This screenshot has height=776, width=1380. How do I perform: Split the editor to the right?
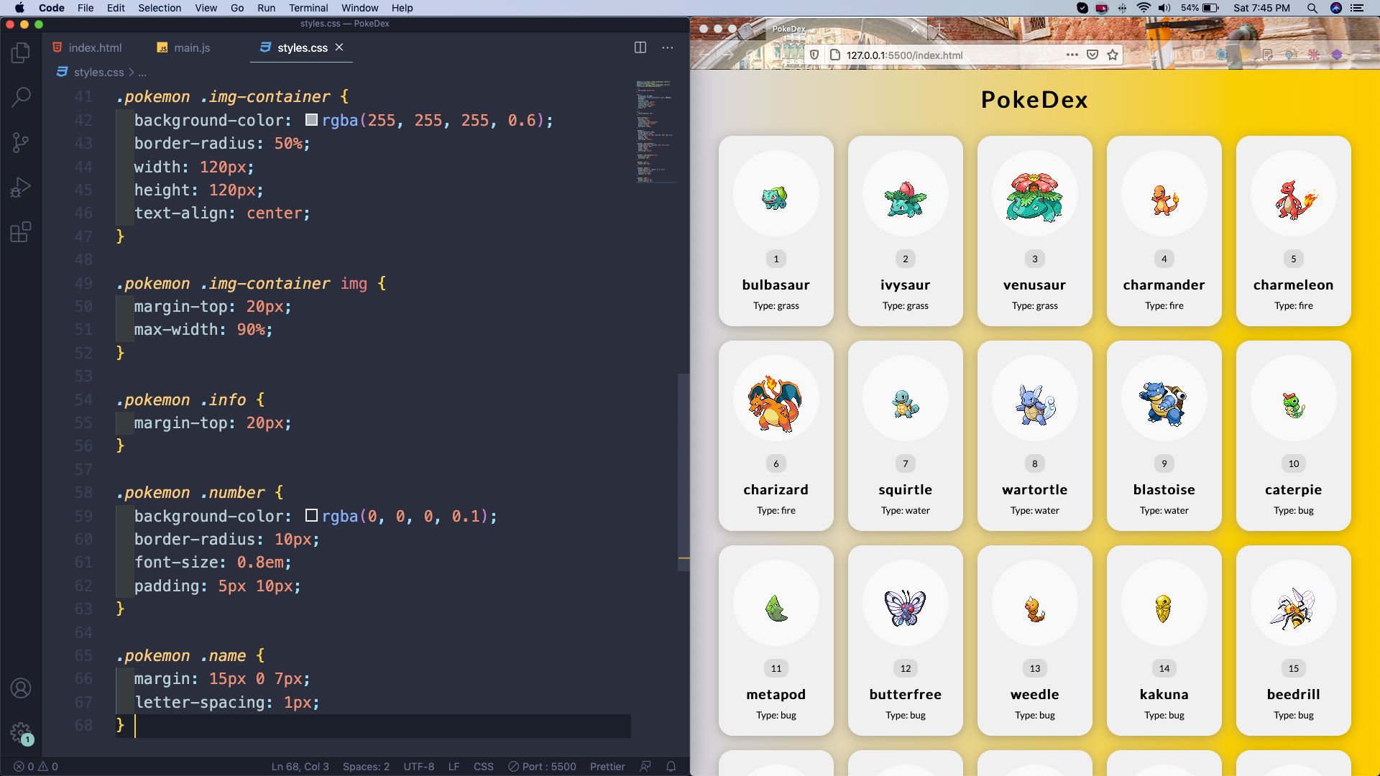(640, 47)
